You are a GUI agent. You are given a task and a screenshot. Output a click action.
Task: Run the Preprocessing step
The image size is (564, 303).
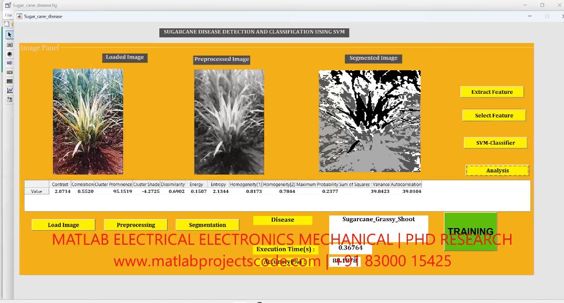point(136,225)
